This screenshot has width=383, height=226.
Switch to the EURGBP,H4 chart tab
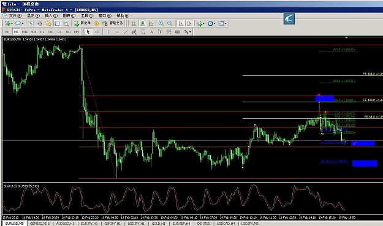[x=181, y=224]
